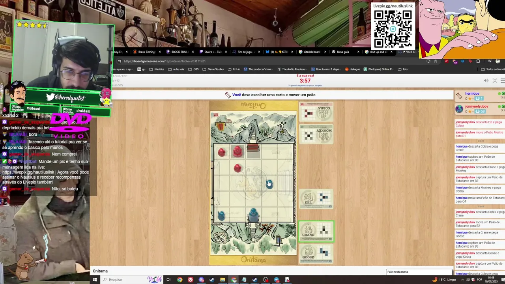Image resolution: width=505 pixels, height=284 pixels.
Task: Click 'jonnynelyubov move o Peão Mestre para D1' log
Action: coord(480,134)
